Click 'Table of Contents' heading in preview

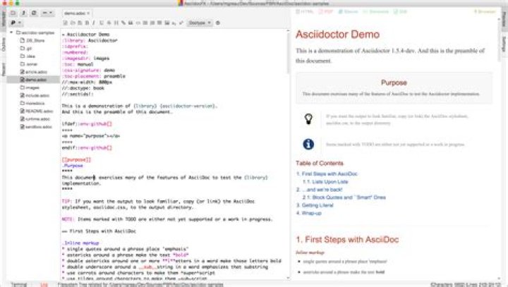(x=320, y=164)
